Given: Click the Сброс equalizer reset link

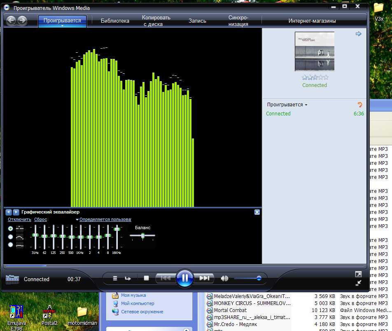Looking at the screenshot, I should [40, 219].
